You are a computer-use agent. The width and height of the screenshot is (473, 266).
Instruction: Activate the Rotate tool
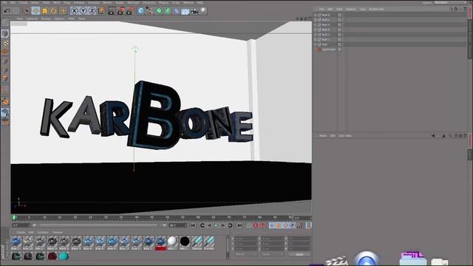tap(54, 11)
